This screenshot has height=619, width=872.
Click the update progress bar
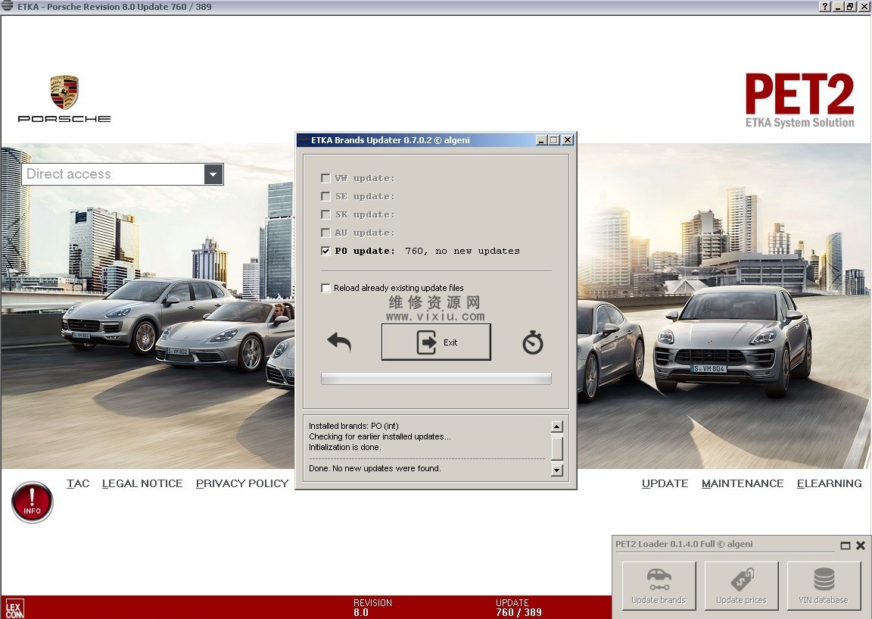click(x=436, y=378)
